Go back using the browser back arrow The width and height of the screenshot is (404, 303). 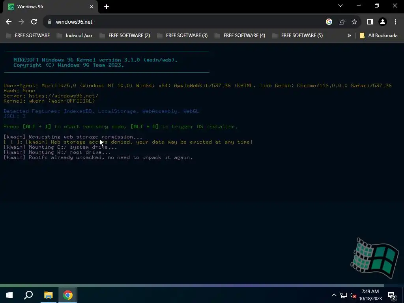click(x=9, y=22)
